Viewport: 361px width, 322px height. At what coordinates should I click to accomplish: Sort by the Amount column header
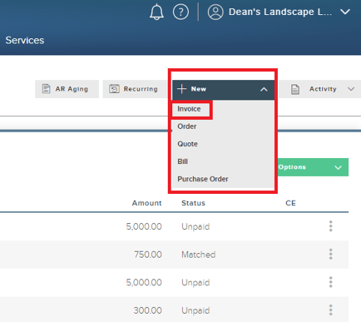pos(146,203)
